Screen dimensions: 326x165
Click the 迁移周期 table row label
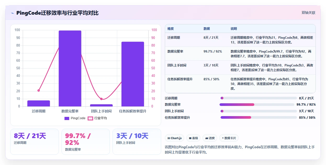point(174,38)
